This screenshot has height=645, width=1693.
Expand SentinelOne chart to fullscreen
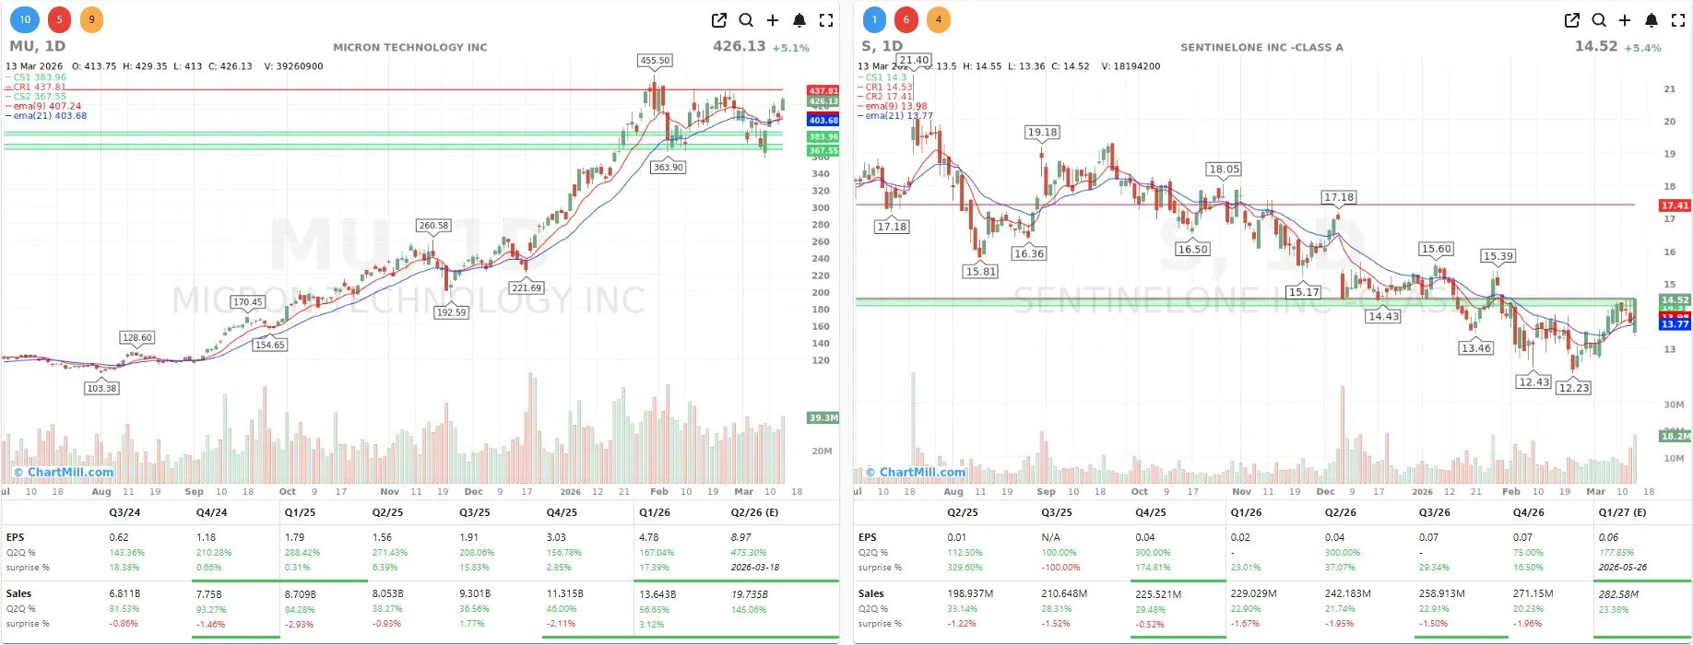pyautogui.click(x=1678, y=20)
